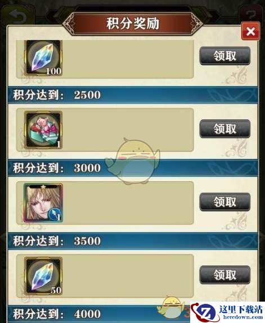Screen dimensions: 265x323
Task: Inspect the 50 rainbow crystal icon
Action: tap(43, 276)
